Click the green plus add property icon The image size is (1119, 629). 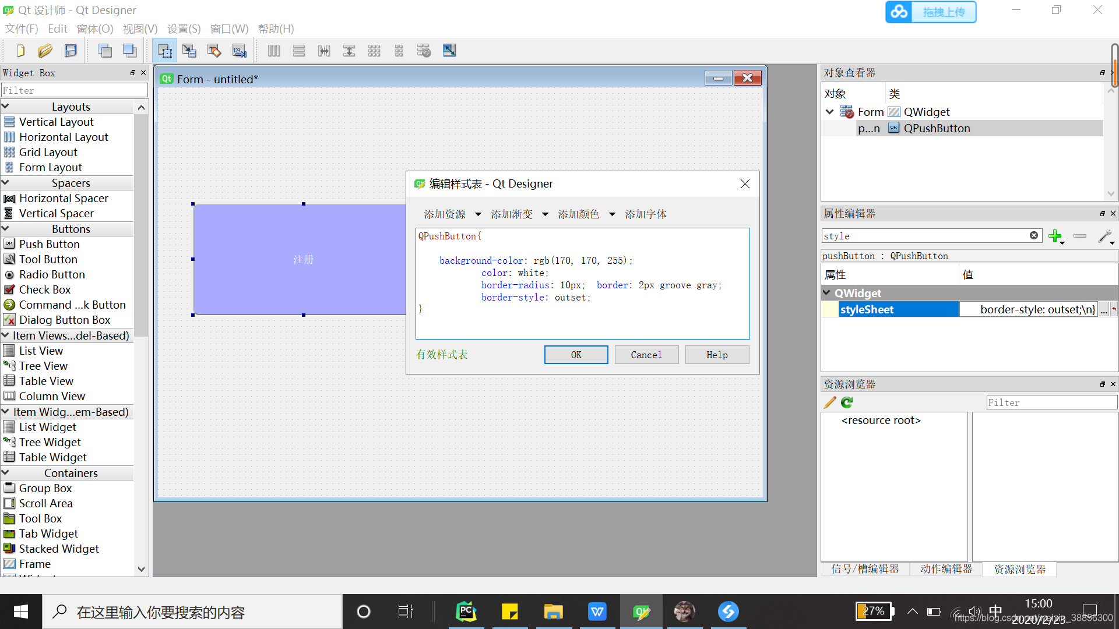(1054, 236)
